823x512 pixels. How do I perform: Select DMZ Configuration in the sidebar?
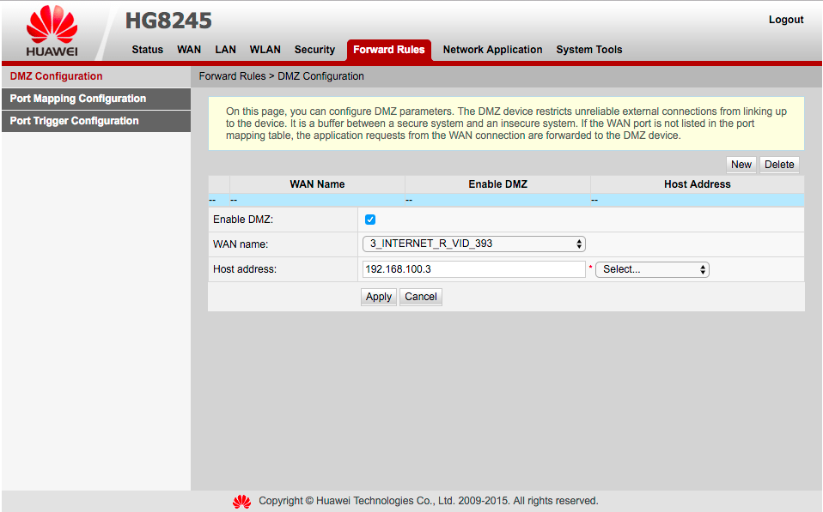click(96, 76)
